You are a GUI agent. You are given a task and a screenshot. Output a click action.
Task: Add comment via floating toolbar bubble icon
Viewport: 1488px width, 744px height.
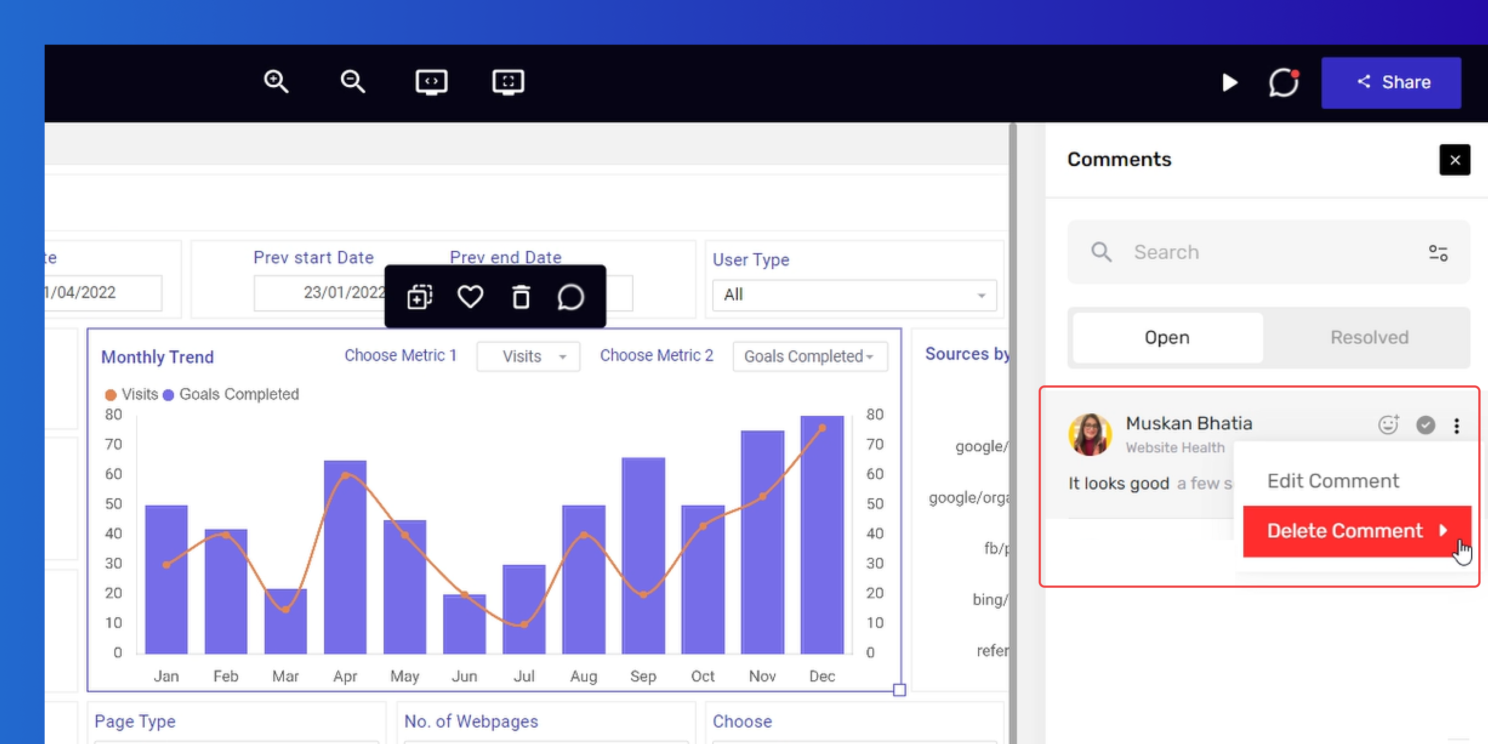pos(571,297)
